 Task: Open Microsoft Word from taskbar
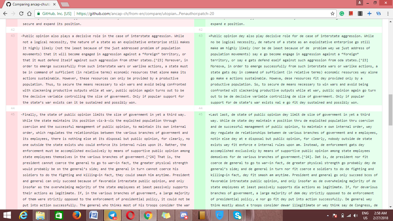pyautogui.click(x=94, y=215)
